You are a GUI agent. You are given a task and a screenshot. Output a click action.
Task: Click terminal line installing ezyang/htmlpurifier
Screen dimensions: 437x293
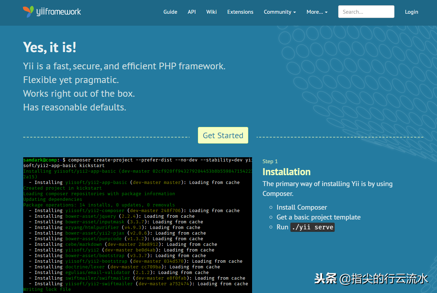click(115, 227)
